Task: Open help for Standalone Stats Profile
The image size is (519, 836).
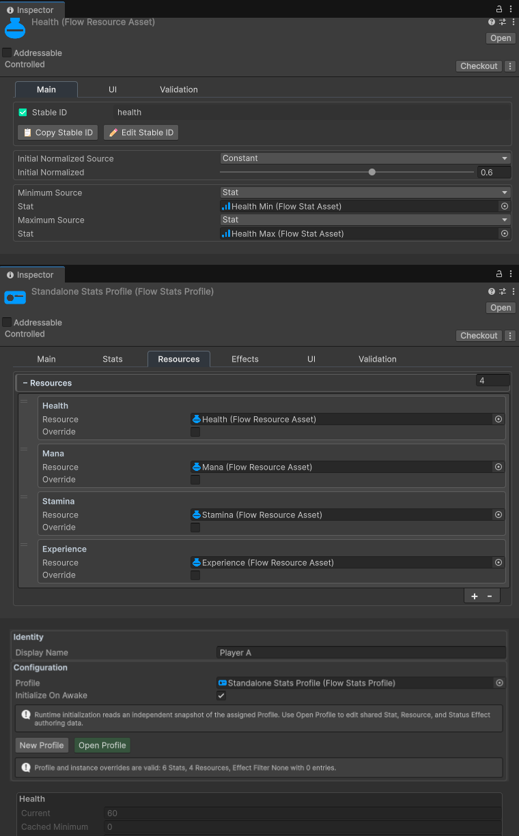Action: [492, 291]
